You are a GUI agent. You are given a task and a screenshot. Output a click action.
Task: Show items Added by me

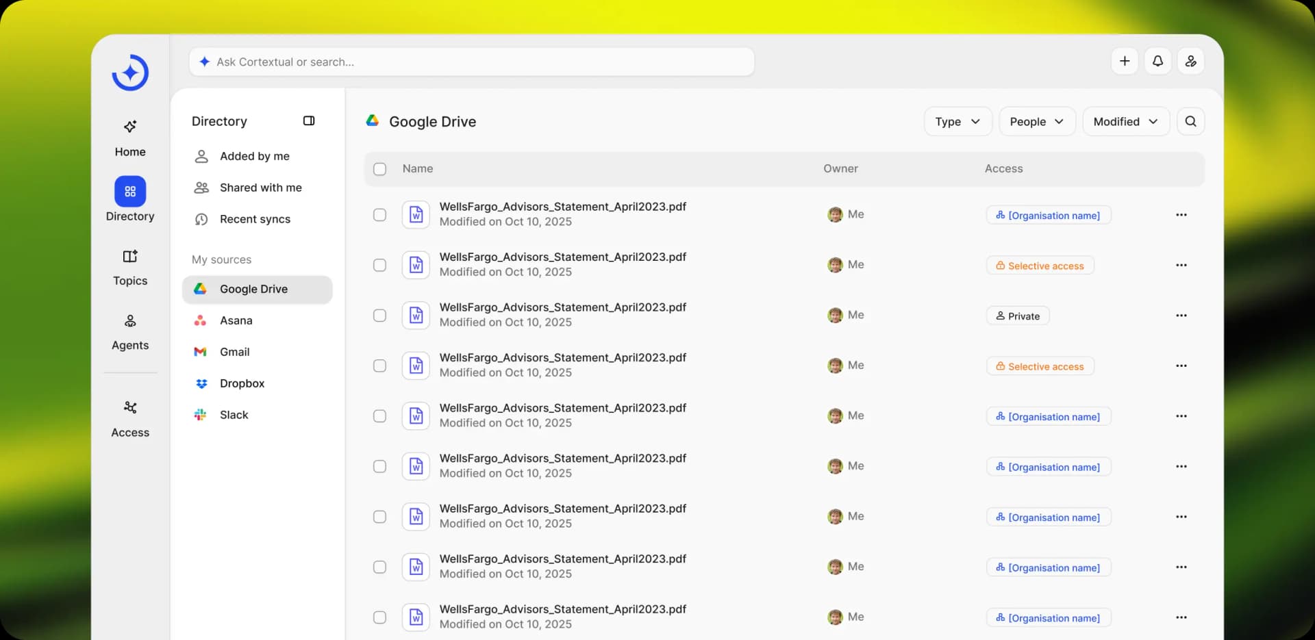257,156
